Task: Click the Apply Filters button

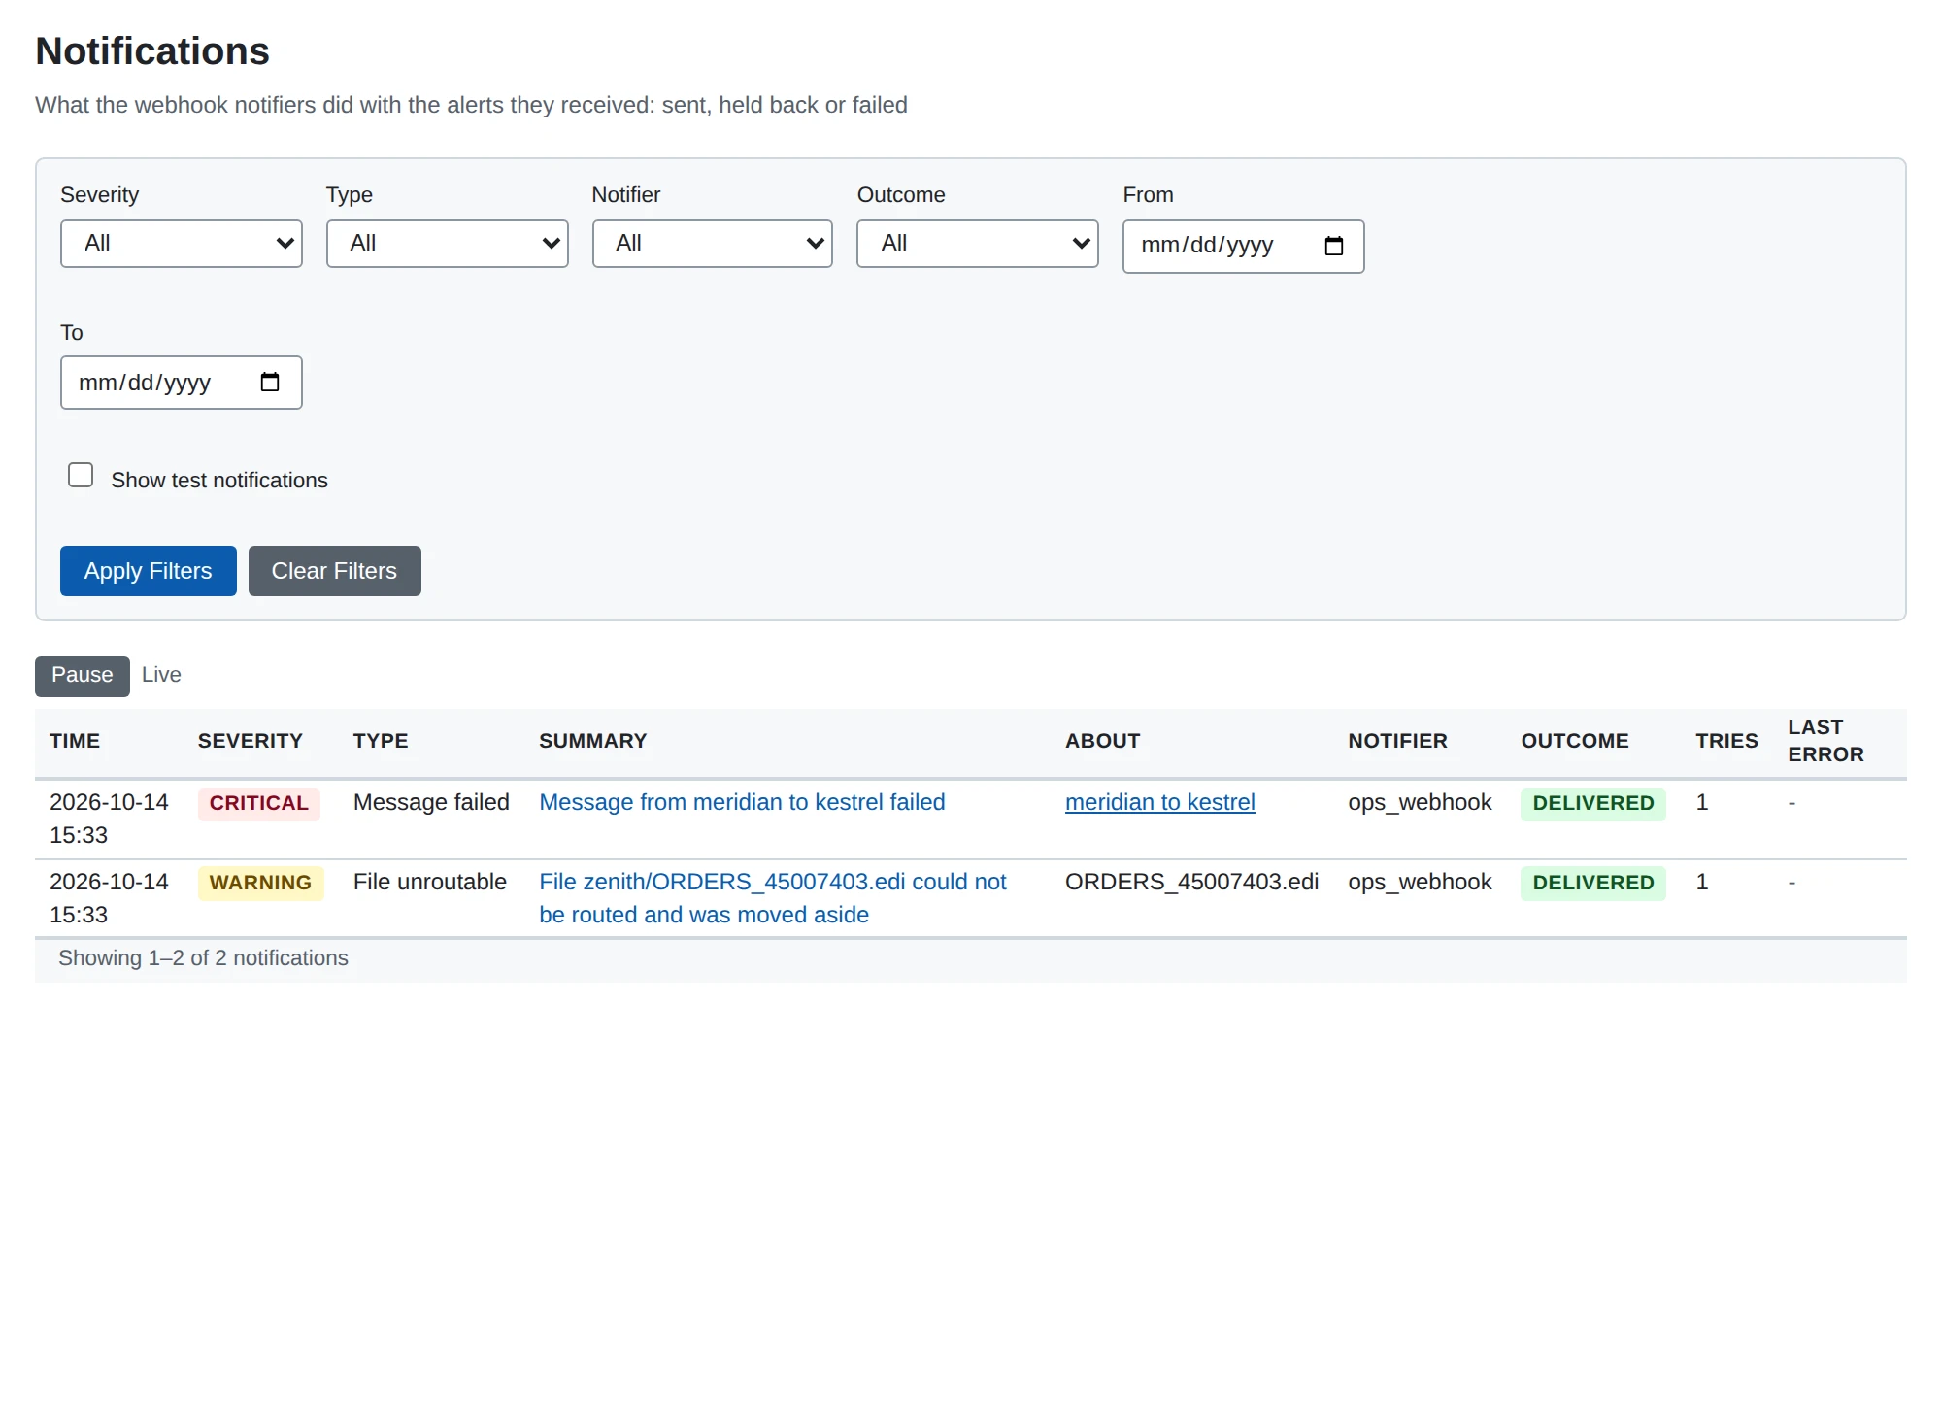Action: point(149,571)
